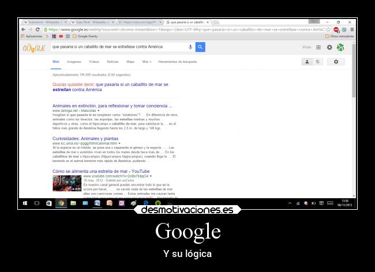Click the blue search magnifier button
375x272 pixels.
[200, 47]
